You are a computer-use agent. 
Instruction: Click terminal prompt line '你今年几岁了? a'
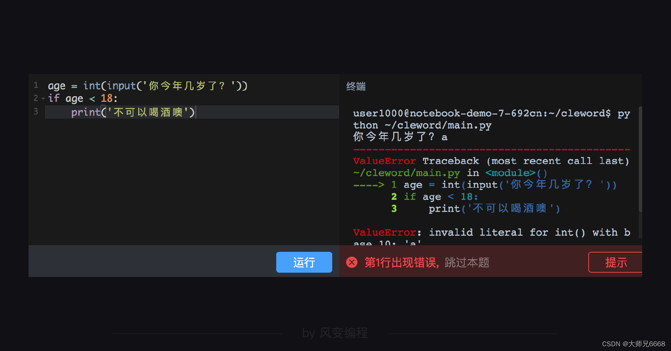(x=400, y=137)
